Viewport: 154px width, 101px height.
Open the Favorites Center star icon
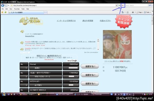coord(2,12)
